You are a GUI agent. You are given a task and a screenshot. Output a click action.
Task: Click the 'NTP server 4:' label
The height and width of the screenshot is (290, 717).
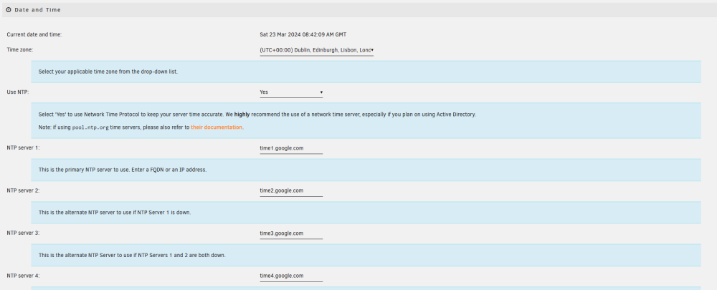point(24,276)
